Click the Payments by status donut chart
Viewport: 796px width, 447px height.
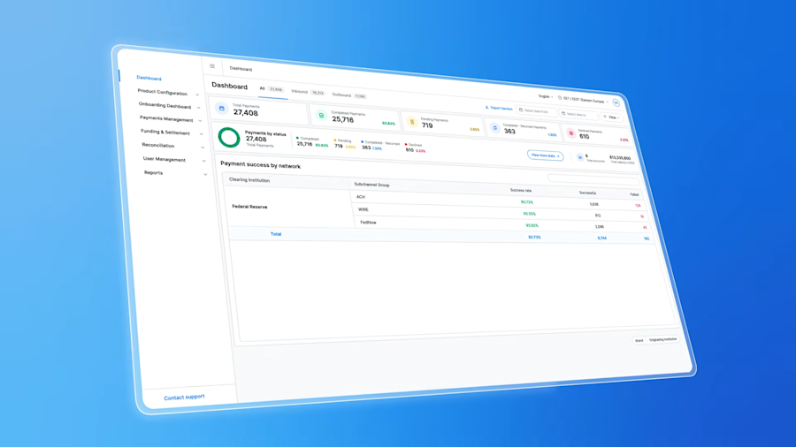[229, 137]
